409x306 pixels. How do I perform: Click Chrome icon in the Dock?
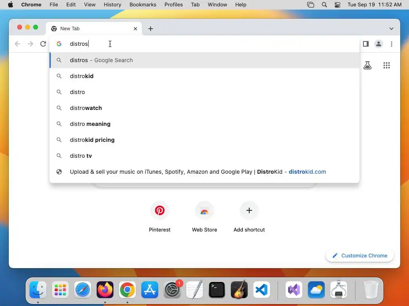pos(127,290)
